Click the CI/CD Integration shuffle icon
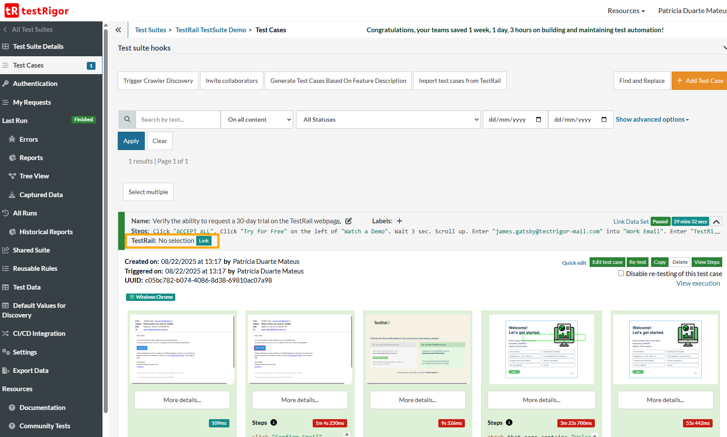 [x=6, y=334]
